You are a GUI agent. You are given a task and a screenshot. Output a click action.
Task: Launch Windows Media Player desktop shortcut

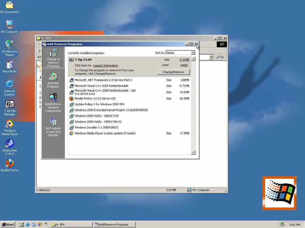(10, 127)
